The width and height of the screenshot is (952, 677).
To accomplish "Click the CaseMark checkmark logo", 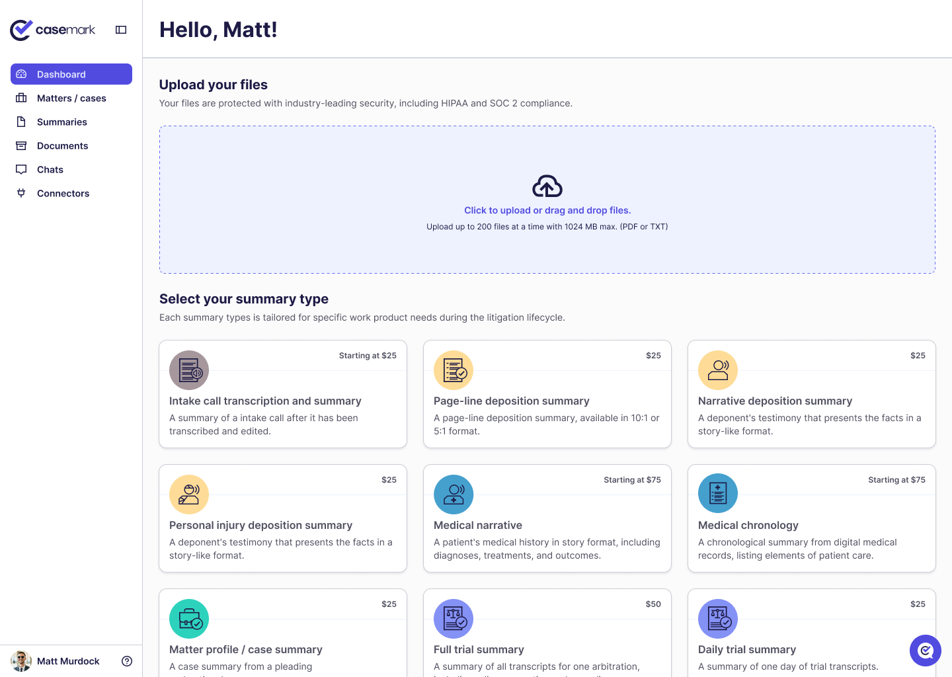I will click(x=19, y=29).
